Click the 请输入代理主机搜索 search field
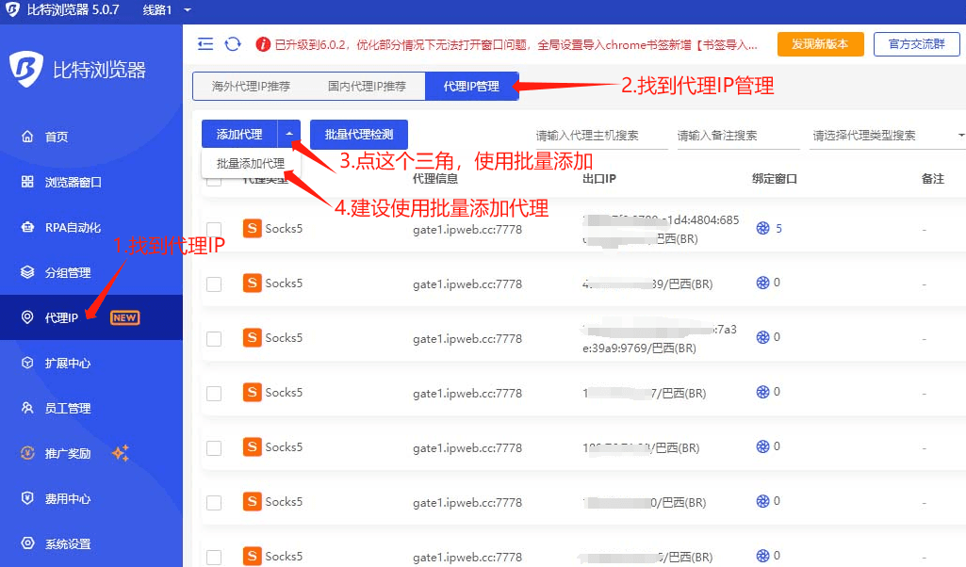This screenshot has width=966, height=567. 600,136
